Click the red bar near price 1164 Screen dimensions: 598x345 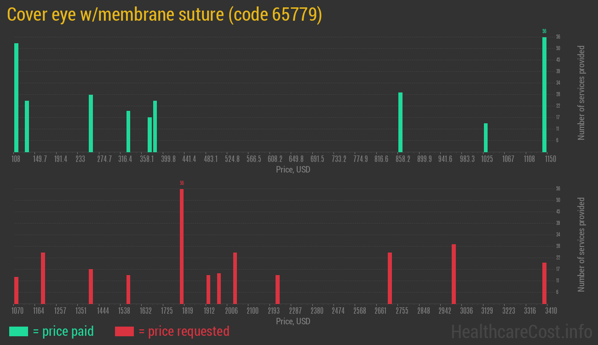(43, 278)
